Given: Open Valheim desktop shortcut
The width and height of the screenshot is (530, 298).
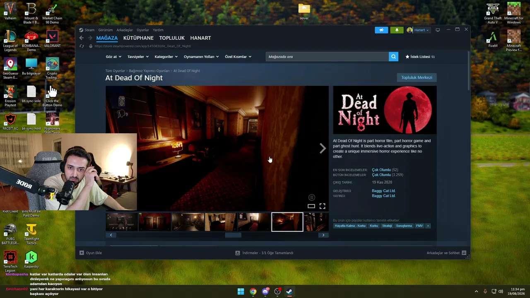Looking at the screenshot, I should point(10,12).
